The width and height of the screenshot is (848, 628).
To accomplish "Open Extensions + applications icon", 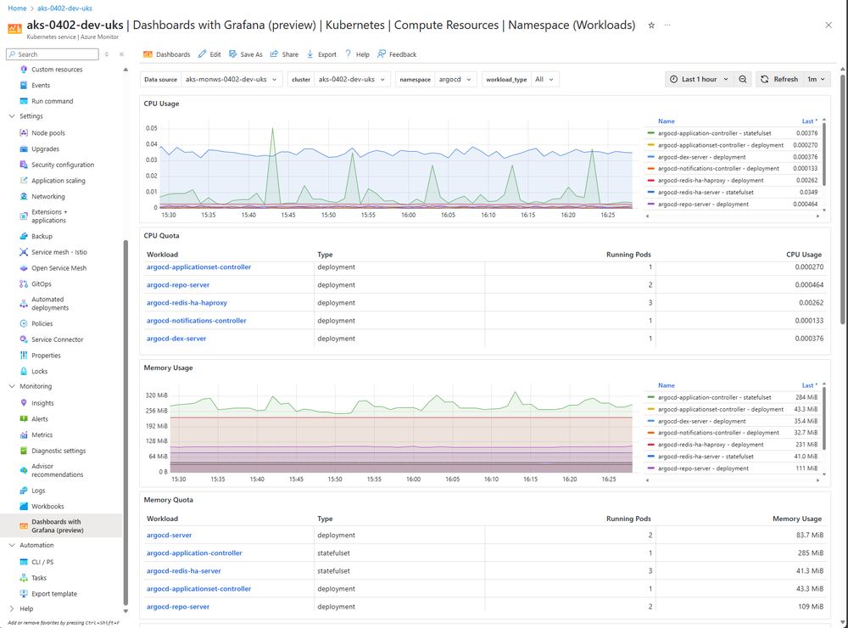I will (23, 216).
